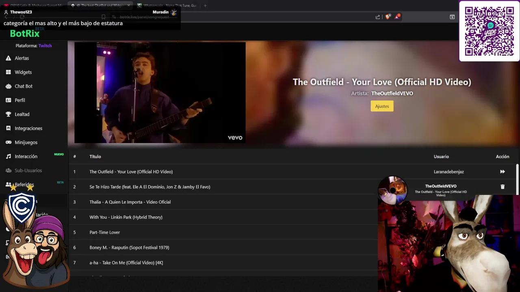Open a new browser tab with plus
Image resolution: width=520 pixels, height=292 pixels.
(x=205, y=6)
